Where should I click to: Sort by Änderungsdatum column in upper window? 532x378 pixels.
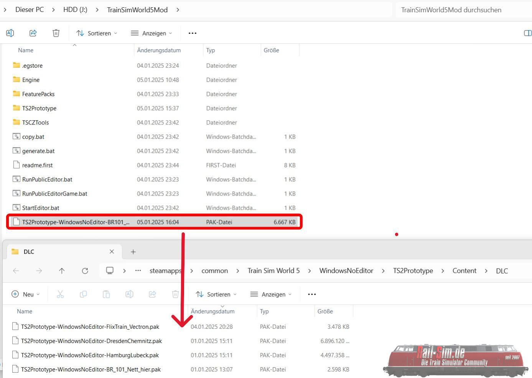point(159,50)
